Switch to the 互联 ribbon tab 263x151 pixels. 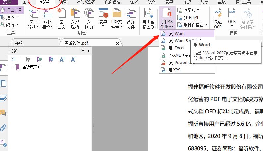pyautogui.click(x=222, y=2)
